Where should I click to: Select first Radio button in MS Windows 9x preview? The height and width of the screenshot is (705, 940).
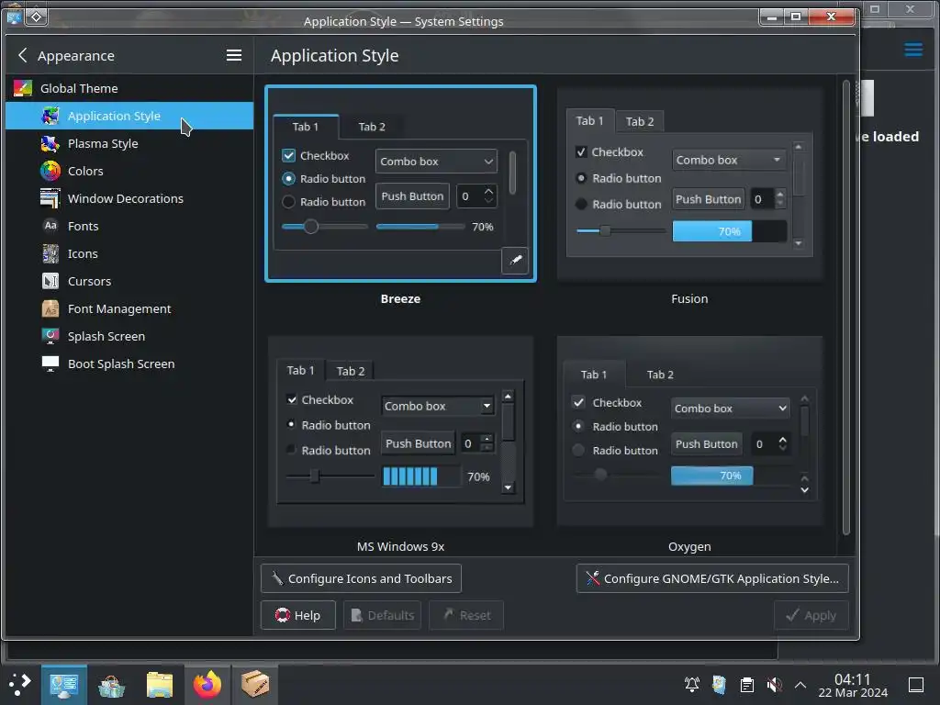click(x=291, y=424)
